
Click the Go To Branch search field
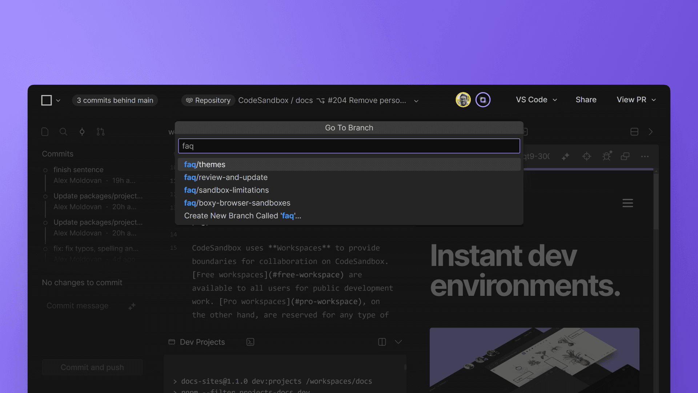coord(349,146)
